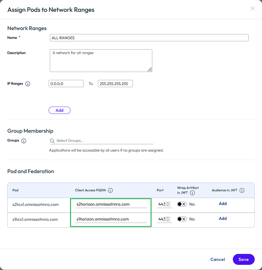Toggle Wrap Artifact in JWT for s1hcs1 pod

tap(182, 219)
